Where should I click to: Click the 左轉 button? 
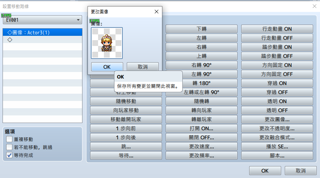tap(202, 38)
